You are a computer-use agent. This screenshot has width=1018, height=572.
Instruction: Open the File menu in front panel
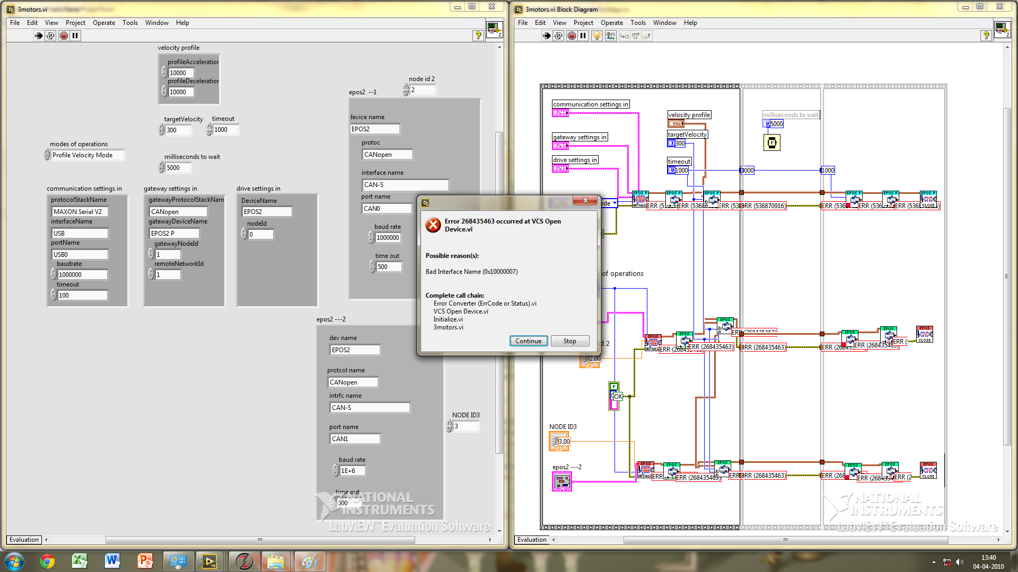[x=15, y=22]
